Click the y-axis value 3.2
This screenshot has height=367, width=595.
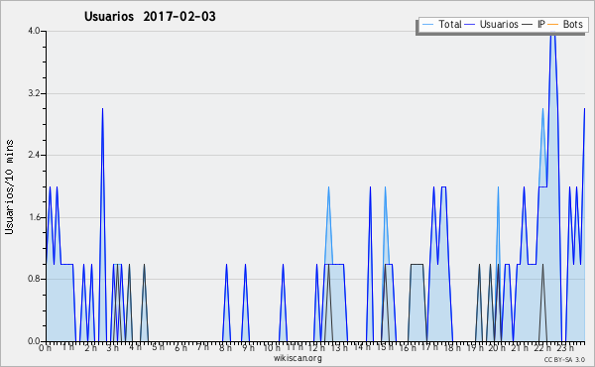click(34, 93)
